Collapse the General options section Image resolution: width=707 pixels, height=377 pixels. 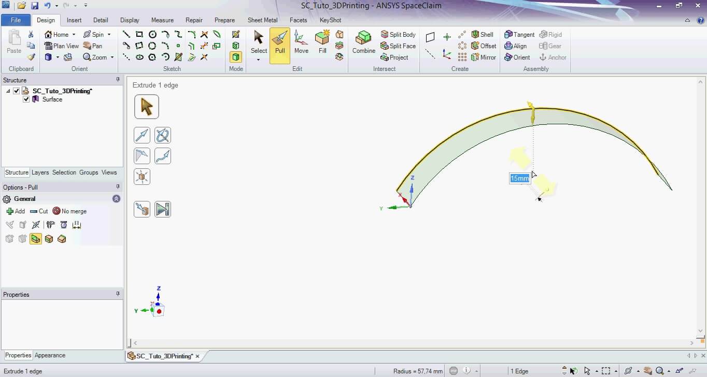click(x=116, y=199)
